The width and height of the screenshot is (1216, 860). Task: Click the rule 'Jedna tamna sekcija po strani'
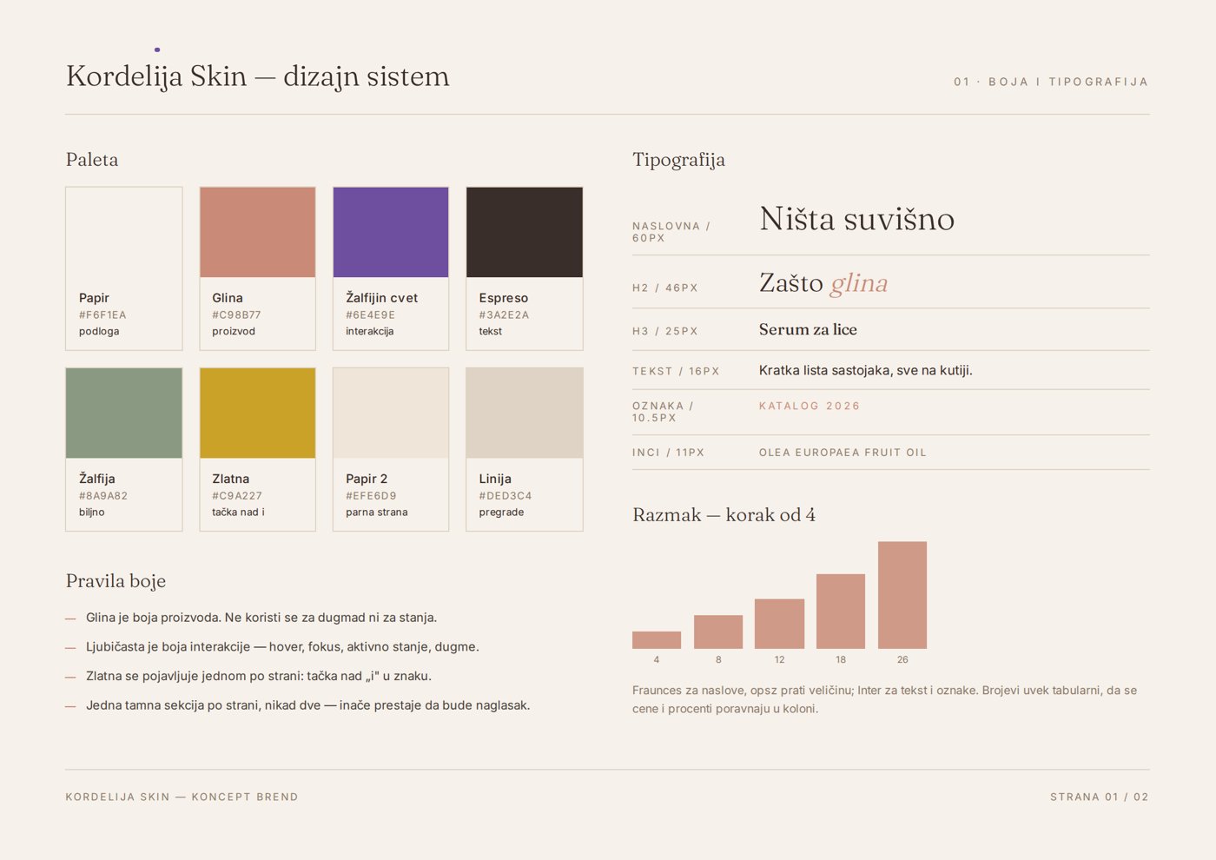(308, 705)
